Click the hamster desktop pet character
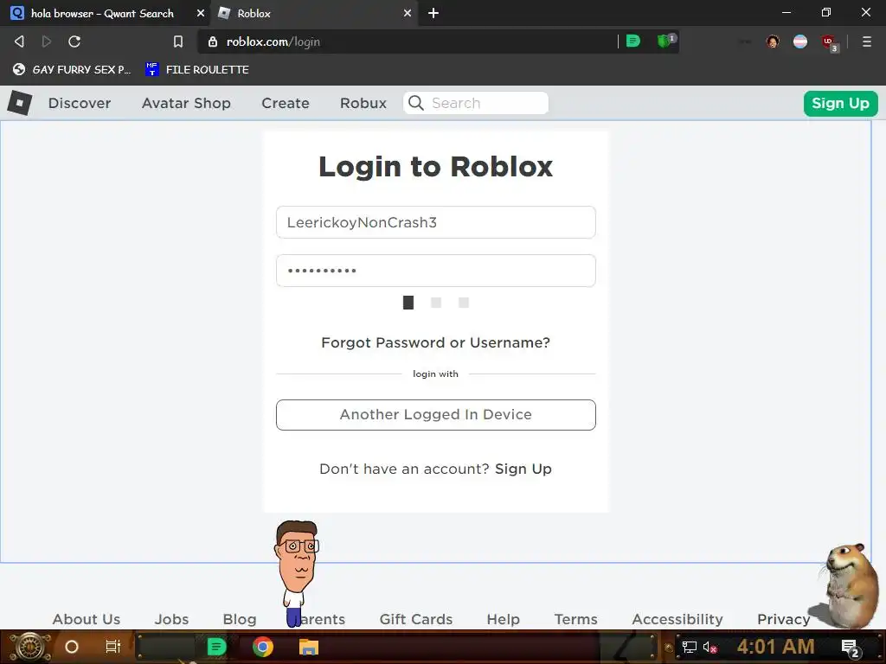Viewport: 886px width, 664px height. (849, 585)
